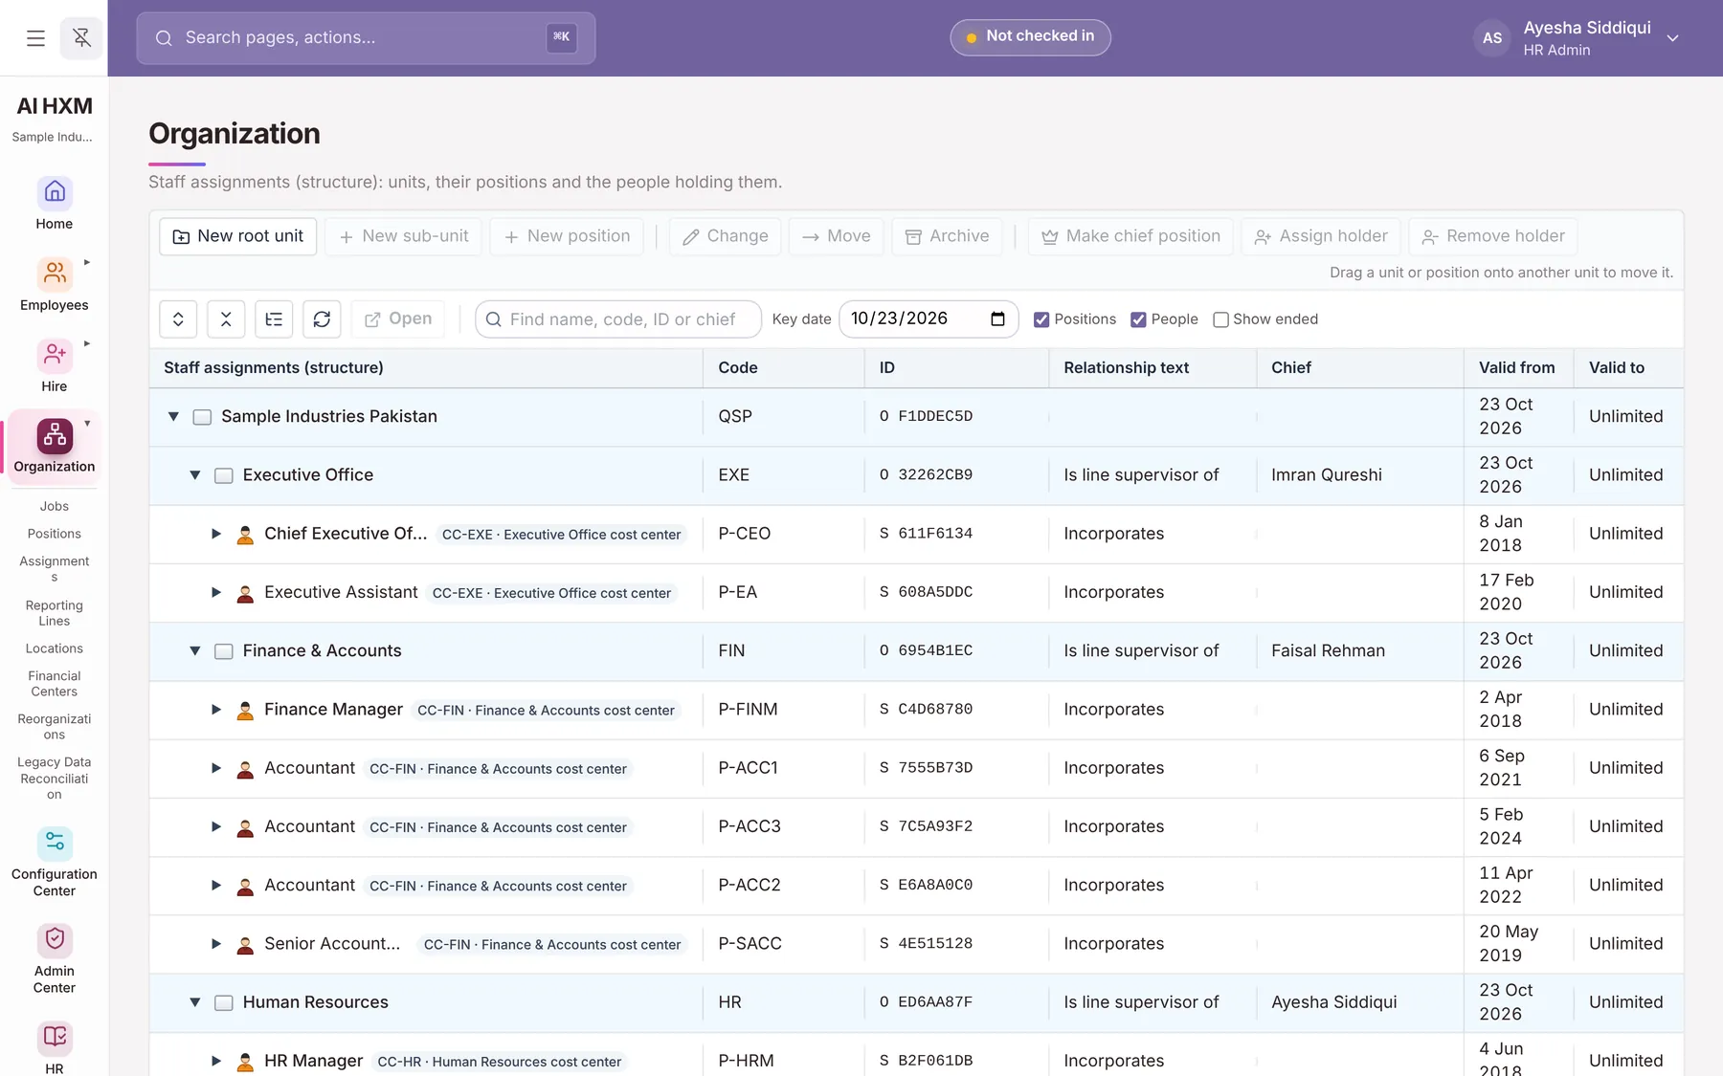
Task: Check the Finance & Accounts row checkbox
Action: (x=223, y=651)
